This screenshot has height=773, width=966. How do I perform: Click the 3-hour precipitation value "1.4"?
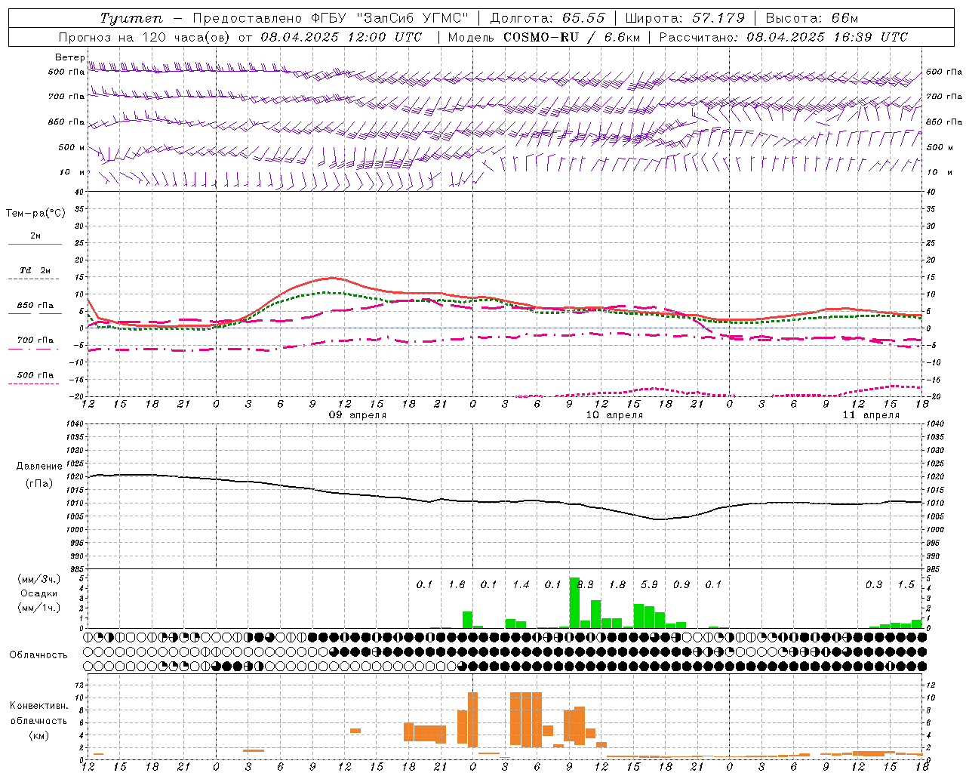(521, 585)
